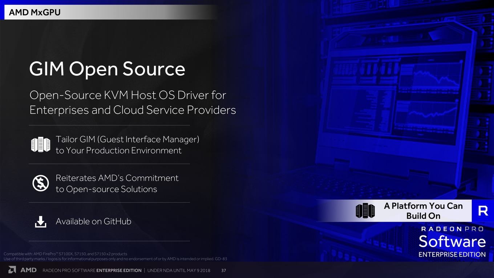Viewport: 494px width, 278px height.
Task: Click the RADEON PRO wordmark
Action: 452,229
